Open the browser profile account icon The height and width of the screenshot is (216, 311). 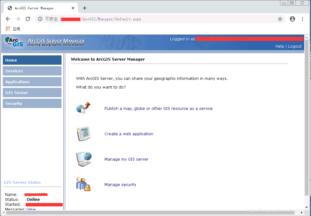point(292,19)
